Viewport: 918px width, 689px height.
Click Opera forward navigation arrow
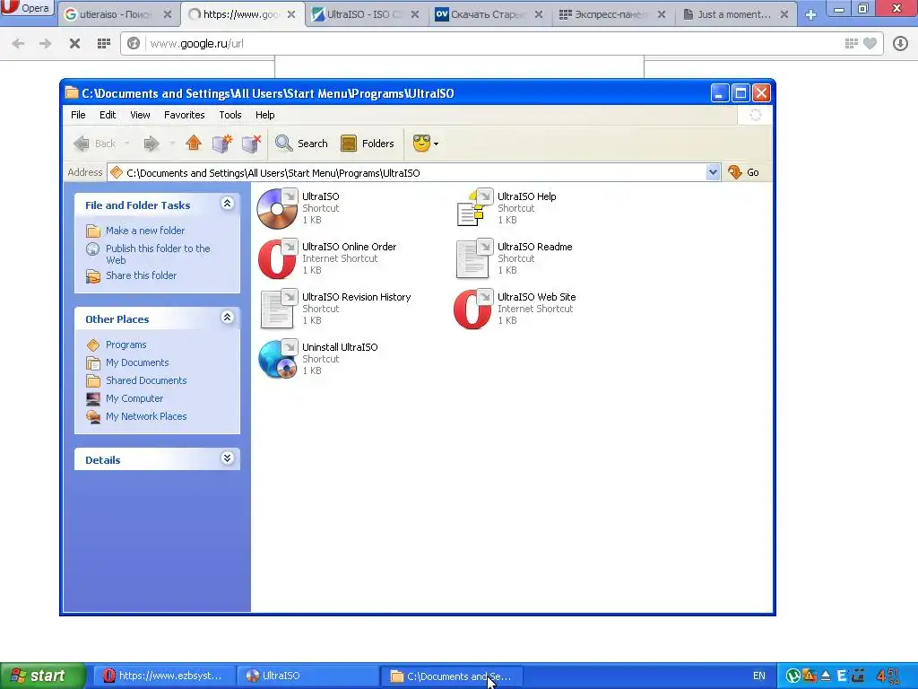tap(45, 43)
